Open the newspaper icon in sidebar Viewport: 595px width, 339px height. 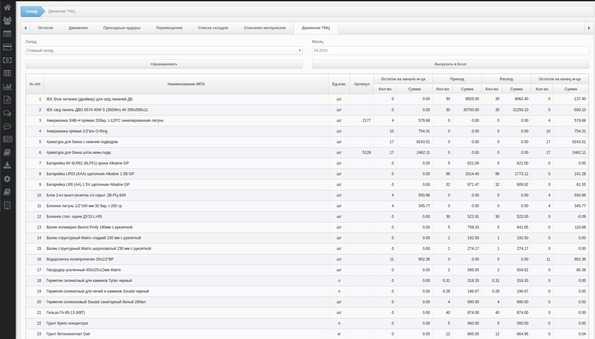pyautogui.click(x=7, y=139)
